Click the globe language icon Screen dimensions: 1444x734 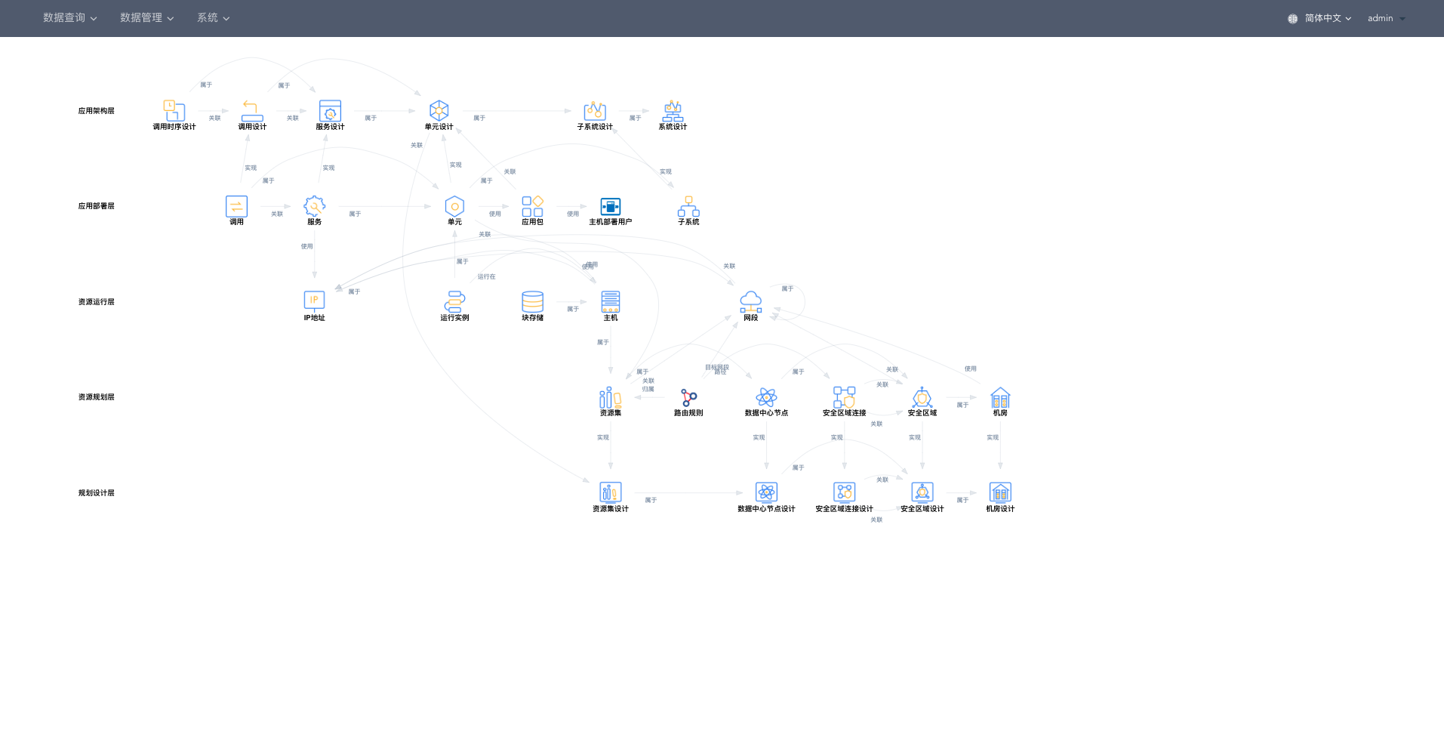[1292, 18]
